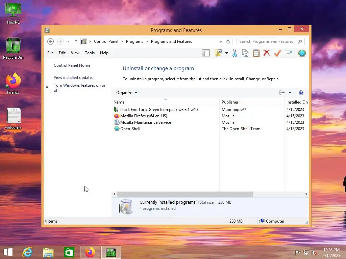Click the horizontal scrollbar thumb
The width and height of the screenshot is (346, 259).
pos(185,194)
